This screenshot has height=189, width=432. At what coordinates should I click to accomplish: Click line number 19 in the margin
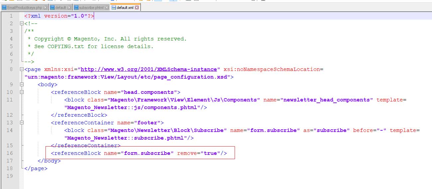pyautogui.click(x=10, y=176)
